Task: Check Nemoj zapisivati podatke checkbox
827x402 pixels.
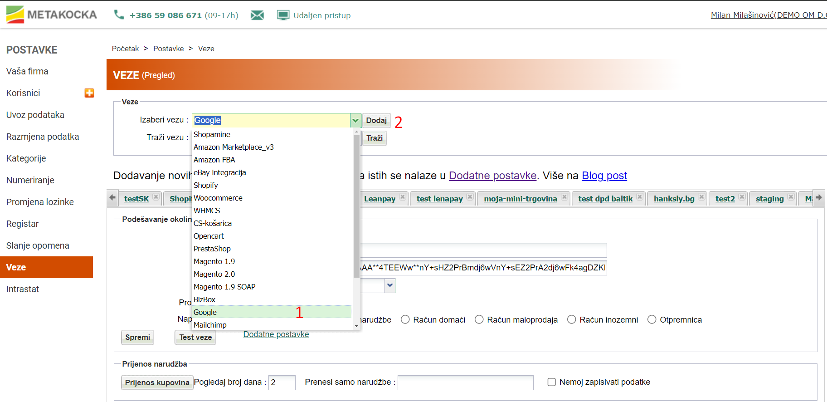Action: click(x=552, y=382)
